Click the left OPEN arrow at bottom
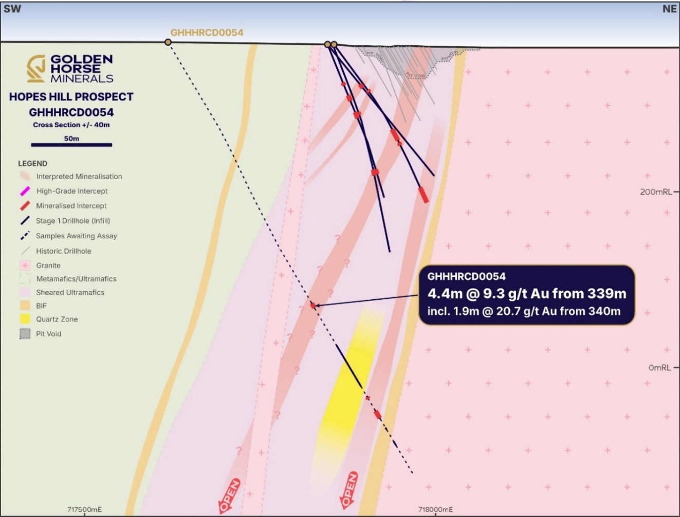The image size is (680, 517). [x=229, y=496]
